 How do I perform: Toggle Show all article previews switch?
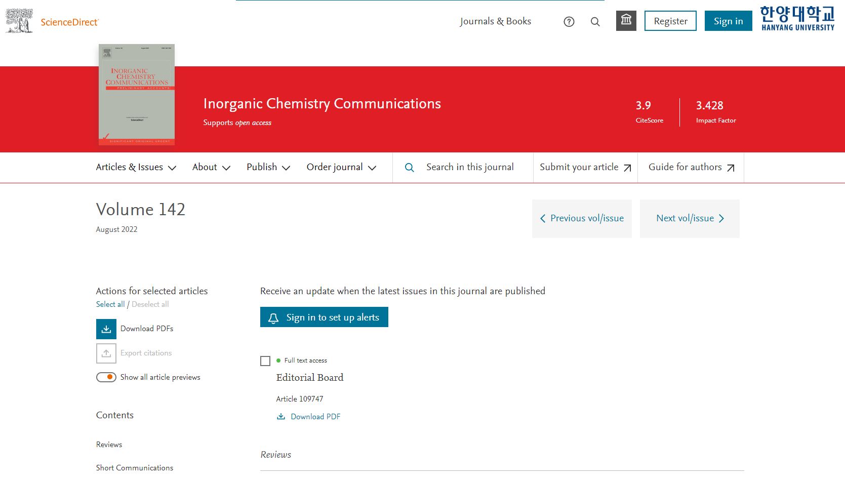(106, 377)
